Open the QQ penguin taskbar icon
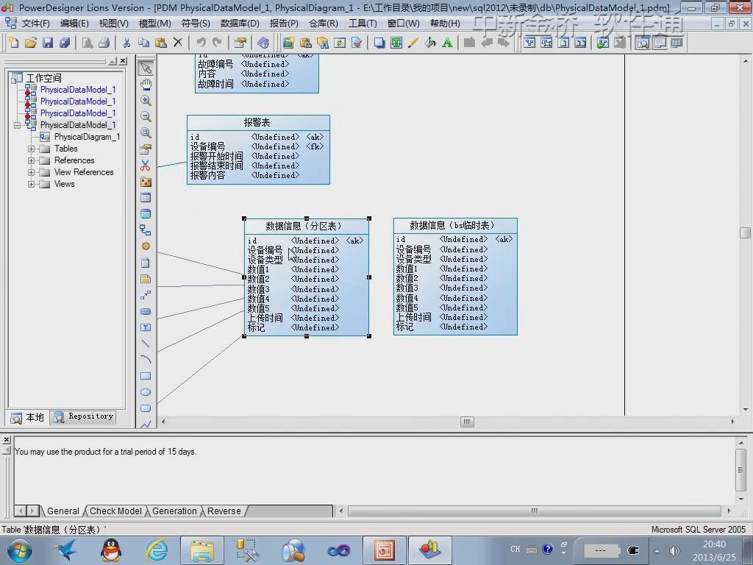The height and width of the screenshot is (565, 753). [112, 550]
